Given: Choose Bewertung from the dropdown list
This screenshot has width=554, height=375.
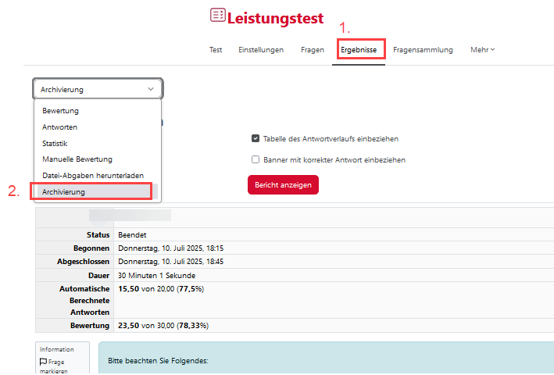Looking at the screenshot, I should [x=60, y=111].
